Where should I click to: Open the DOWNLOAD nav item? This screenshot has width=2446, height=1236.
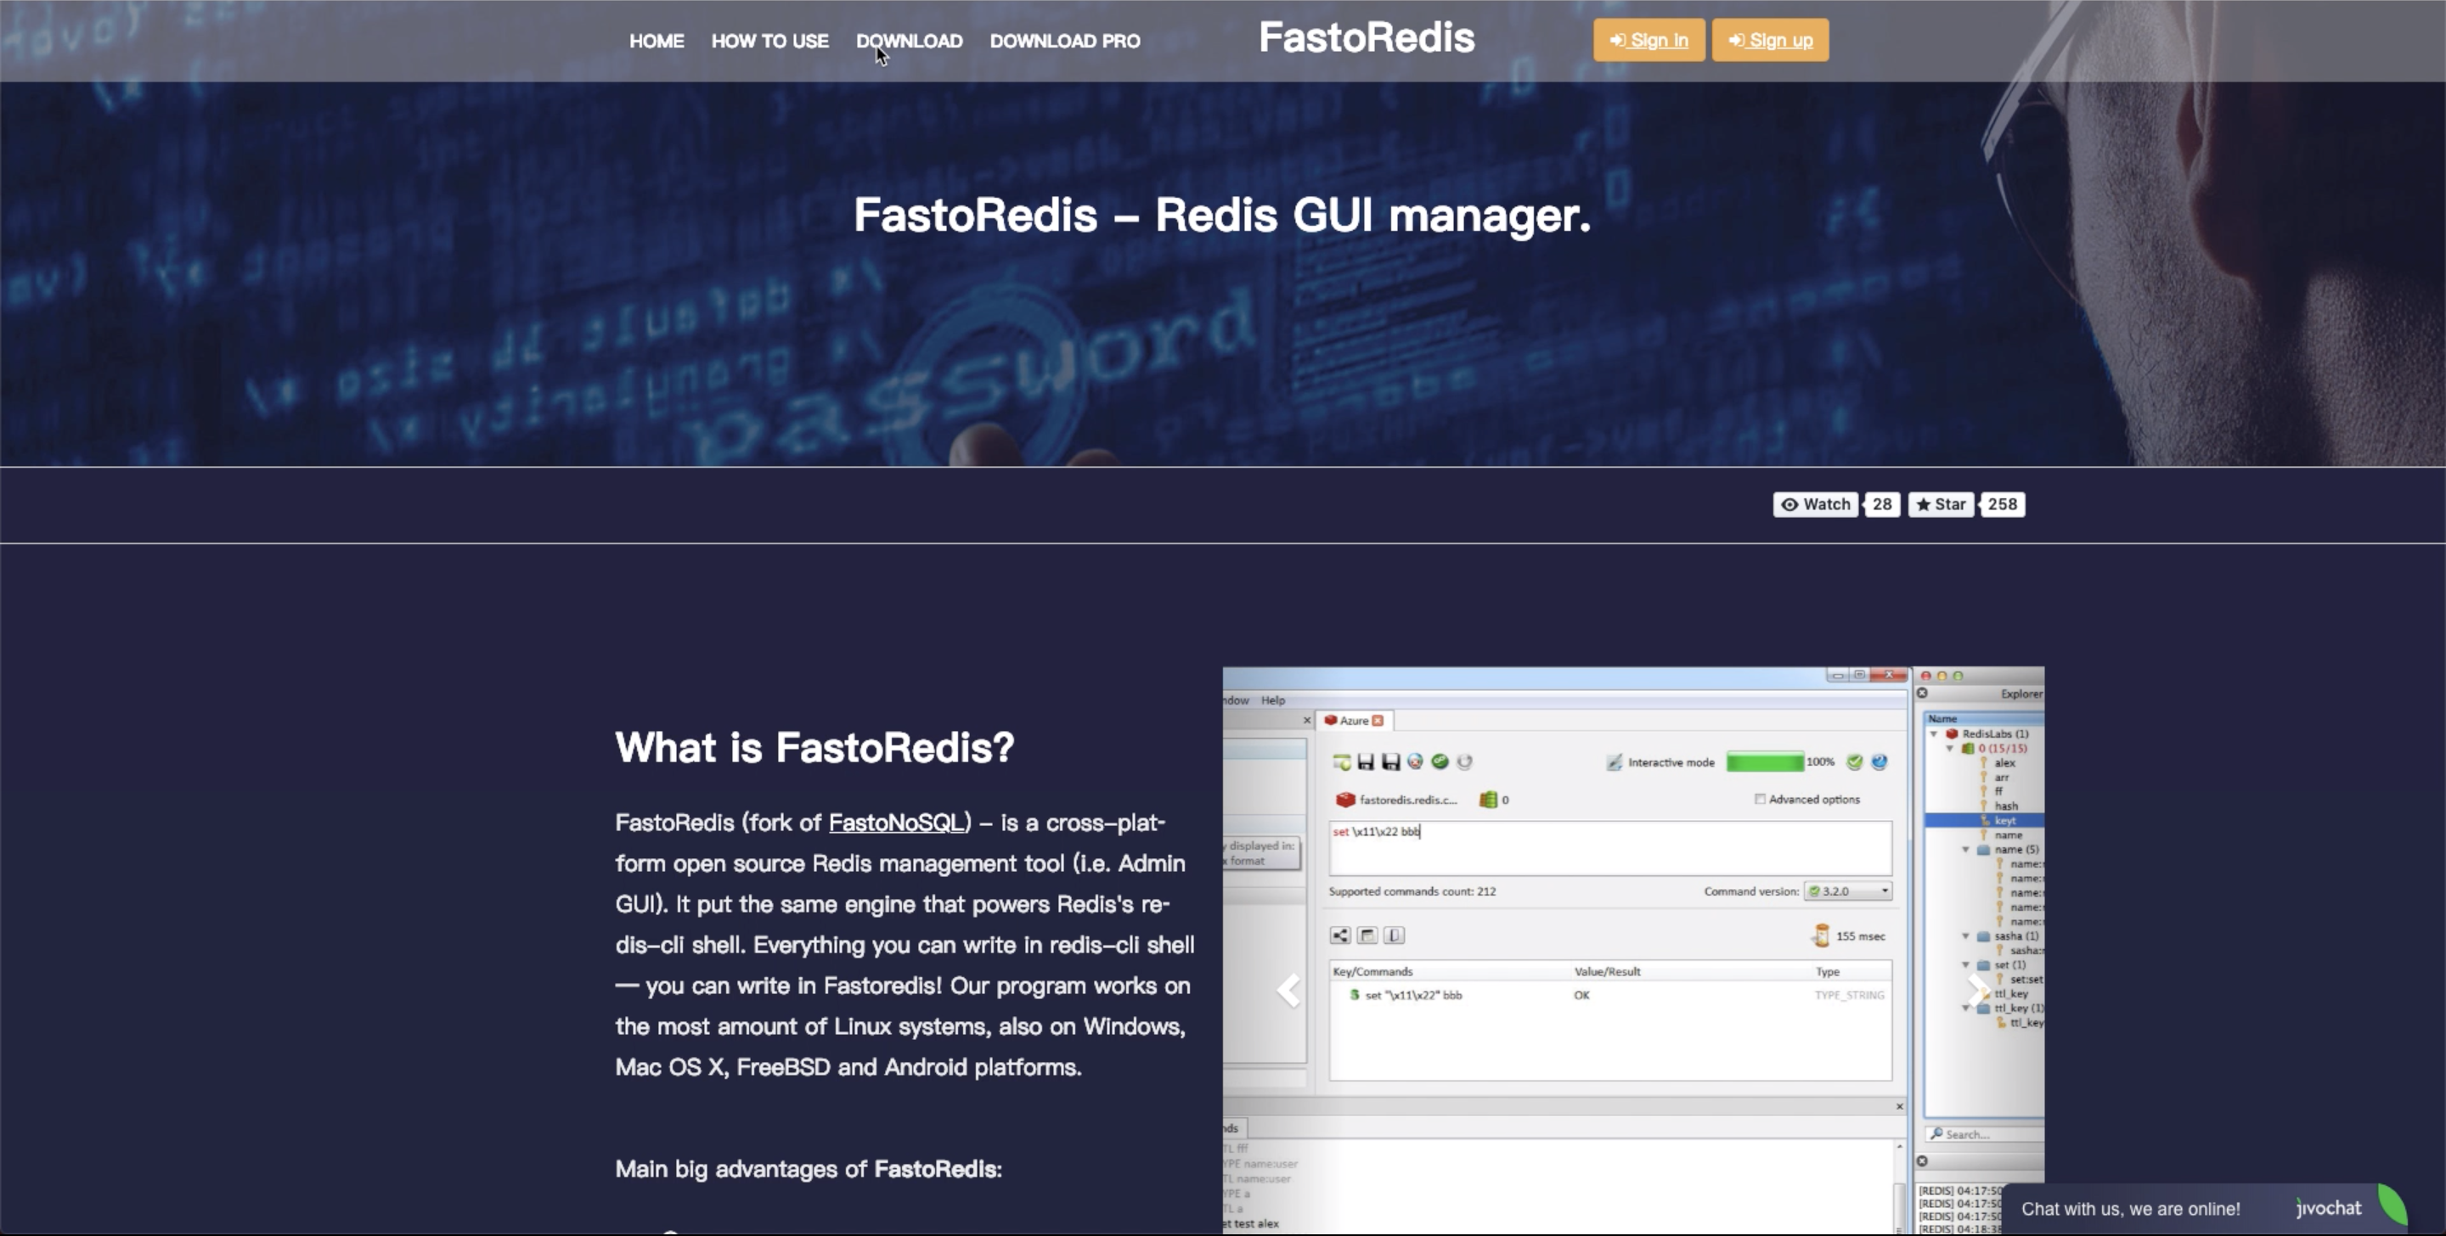coord(909,41)
